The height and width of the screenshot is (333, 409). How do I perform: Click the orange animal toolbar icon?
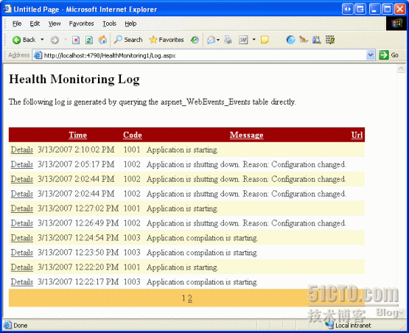click(x=304, y=40)
